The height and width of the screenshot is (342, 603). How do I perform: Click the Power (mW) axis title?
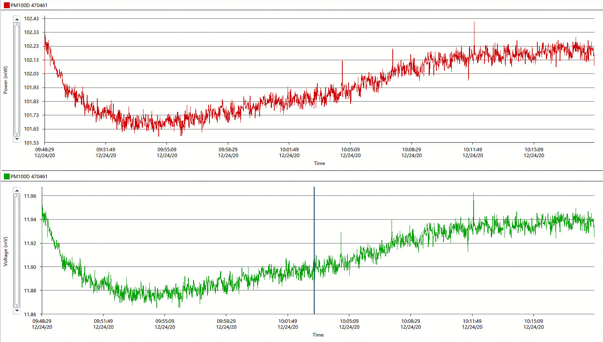(5, 80)
